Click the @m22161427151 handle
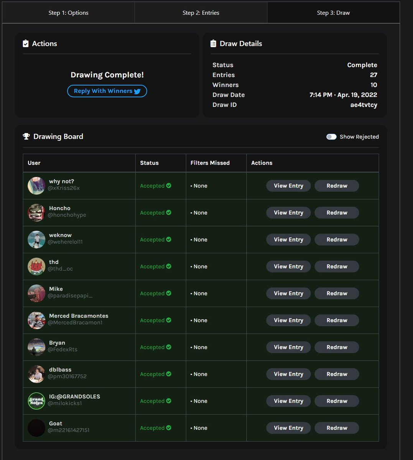Screen dimensions: 413x460 tap(69, 430)
